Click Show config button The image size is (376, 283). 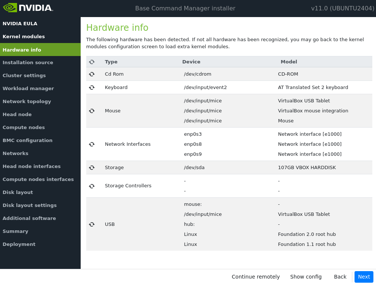coord(306,277)
